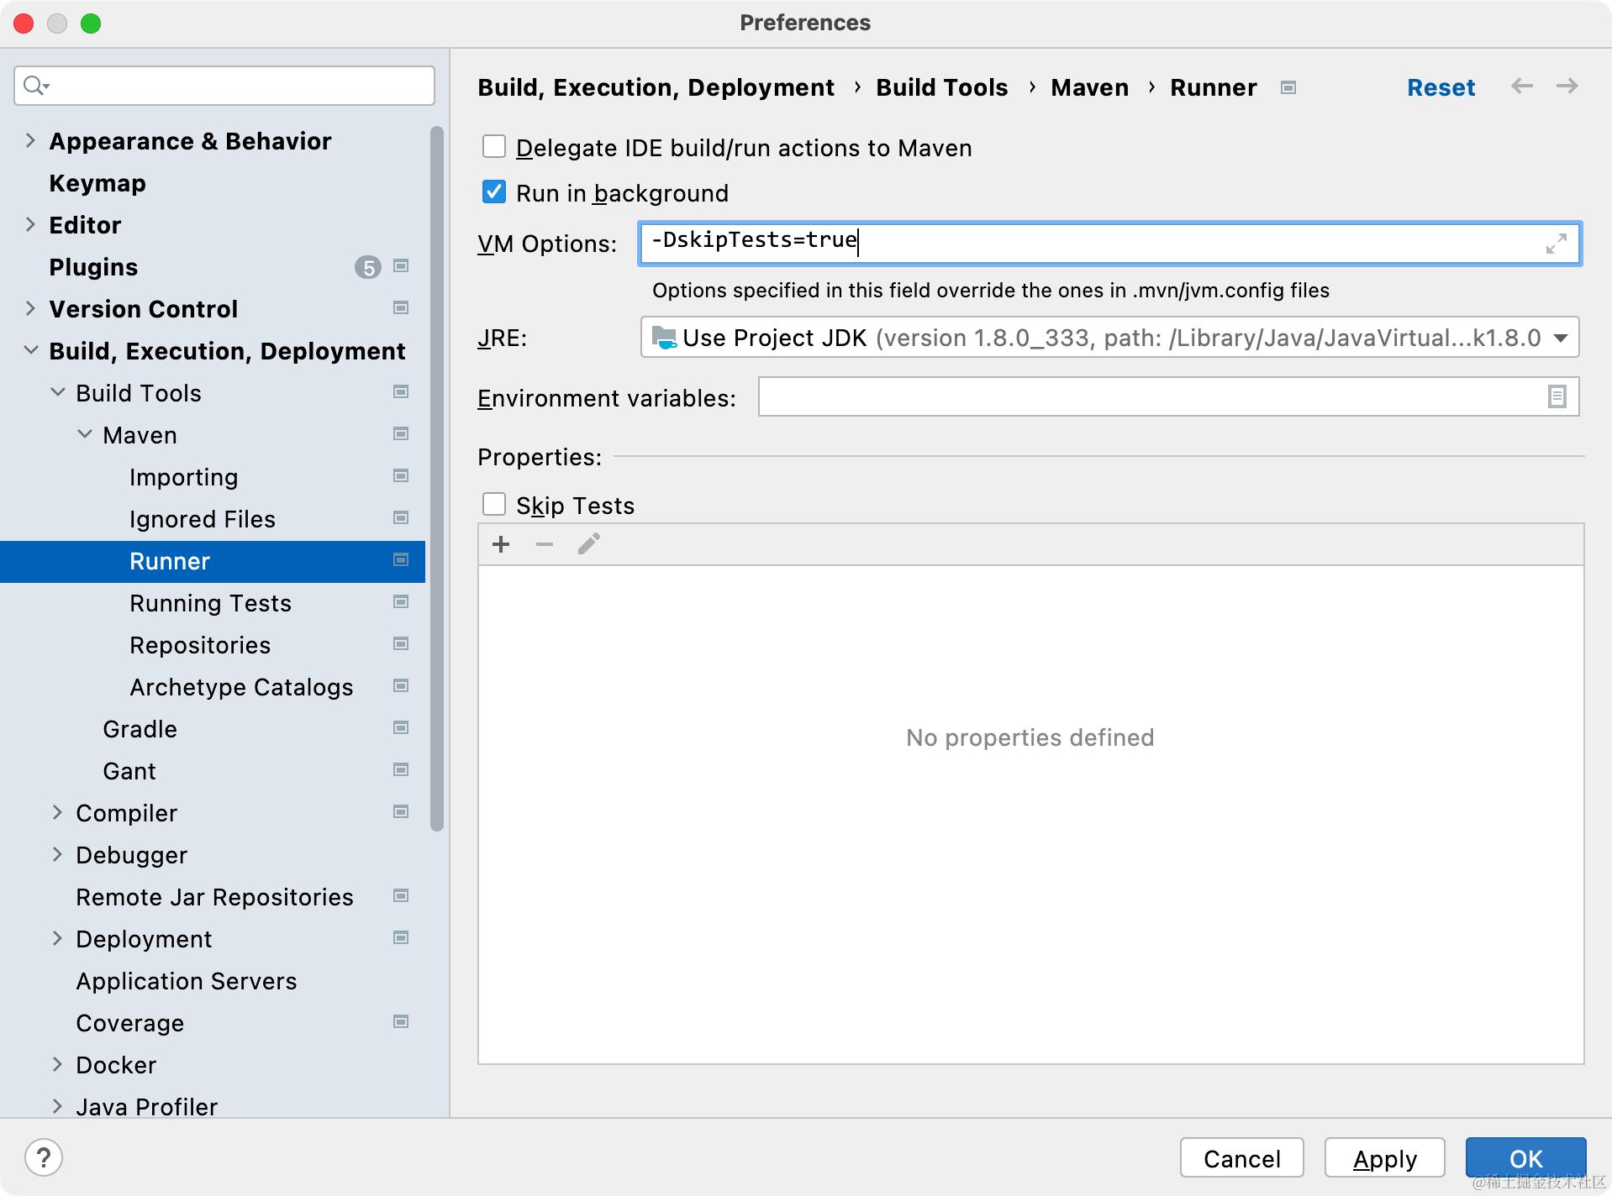Click the edit property pencil icon
1612x1196 pixels.
tap(588, 544)
